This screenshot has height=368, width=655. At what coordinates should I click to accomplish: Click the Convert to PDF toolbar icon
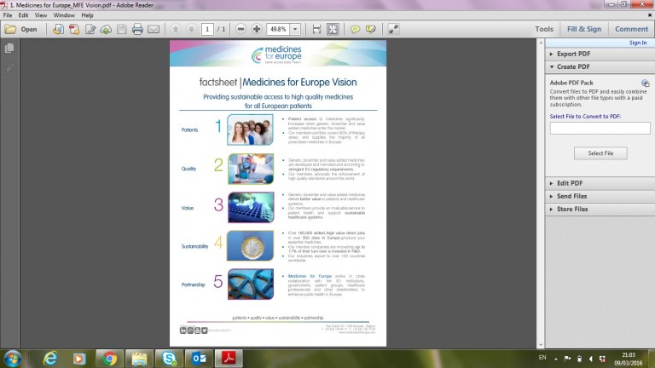[74, 29]
